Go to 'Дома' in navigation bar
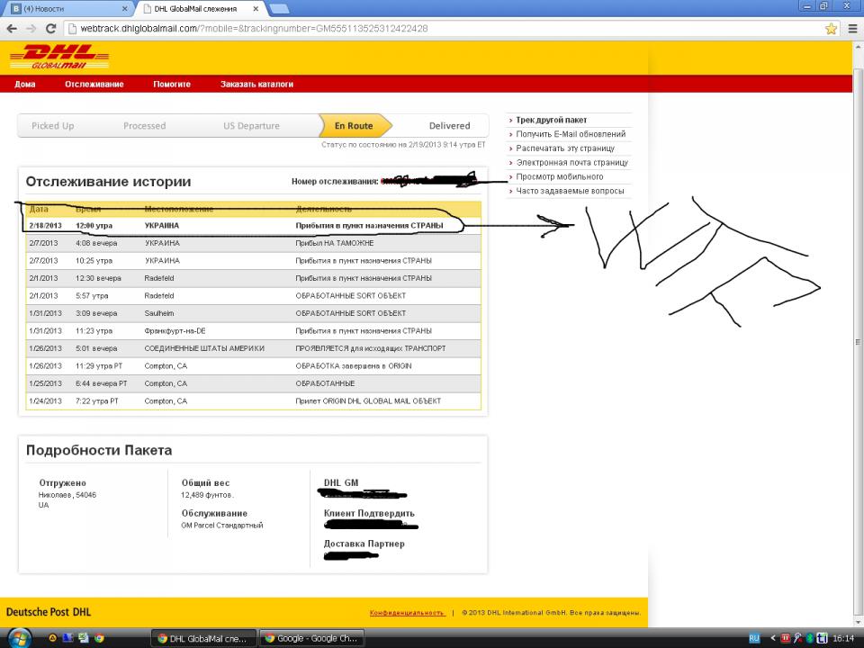The image size is (864, 648). click(x=25, y=85)
